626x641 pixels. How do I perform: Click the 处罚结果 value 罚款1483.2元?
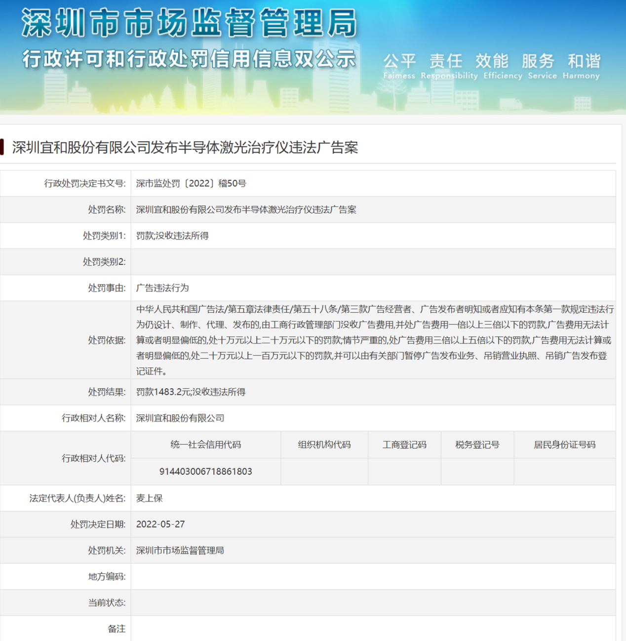(x=191, y=392)
